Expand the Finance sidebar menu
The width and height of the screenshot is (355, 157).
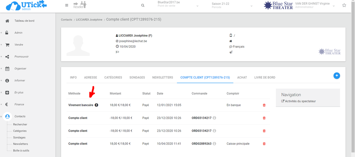point(19,104)
